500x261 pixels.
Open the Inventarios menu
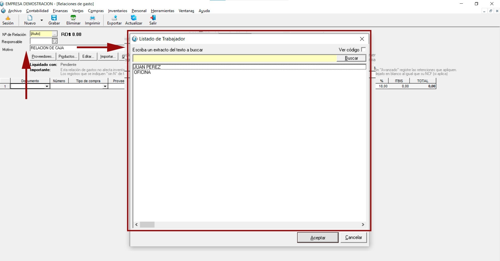tap(117, 11)
